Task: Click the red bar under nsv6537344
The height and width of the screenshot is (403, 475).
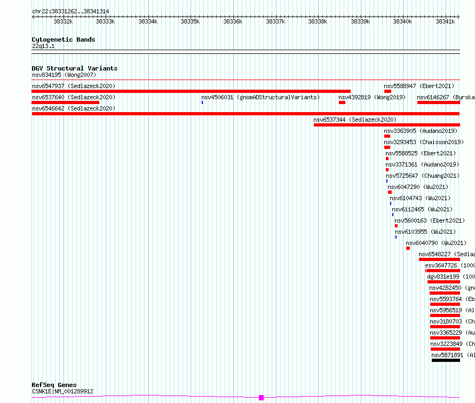Action: [387, 125]
